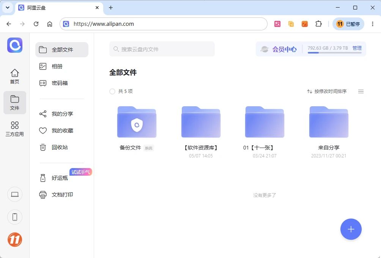Open 密码箱 password vault
The height and width of the screenshot is (258, 381).
[62, 83]
